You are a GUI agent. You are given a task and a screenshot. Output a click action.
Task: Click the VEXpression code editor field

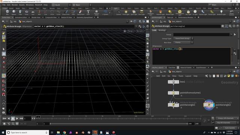[191, 56]
